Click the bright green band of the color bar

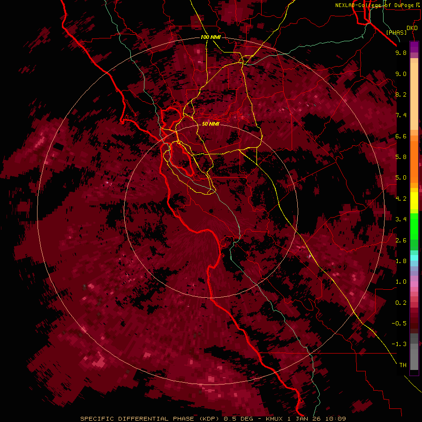[414, 226]
